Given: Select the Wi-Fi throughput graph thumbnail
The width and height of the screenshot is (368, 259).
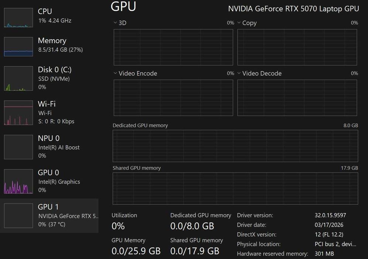Looking at the screenshot, I should (18, 113).
